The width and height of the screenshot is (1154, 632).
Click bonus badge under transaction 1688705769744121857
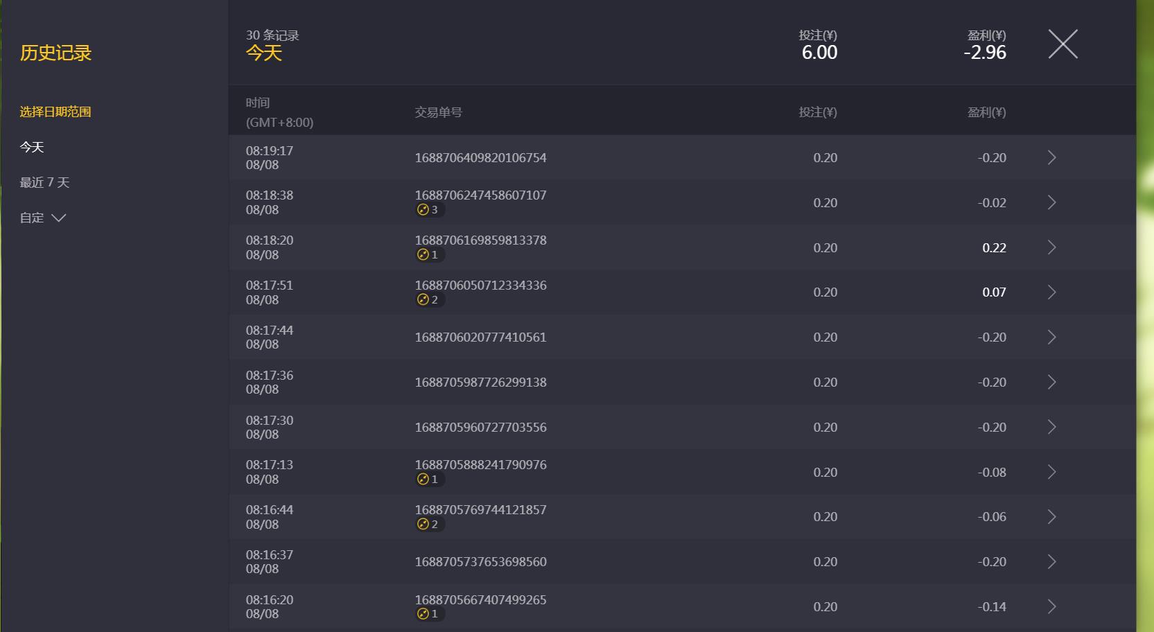[x=429, y=525]
